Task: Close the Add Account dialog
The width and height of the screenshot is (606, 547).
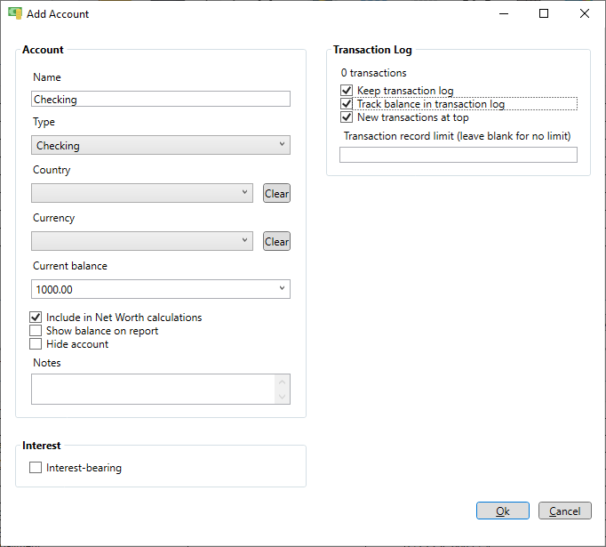Action: [585, 13]
